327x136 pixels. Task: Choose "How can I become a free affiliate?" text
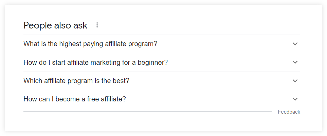point(75,99)
